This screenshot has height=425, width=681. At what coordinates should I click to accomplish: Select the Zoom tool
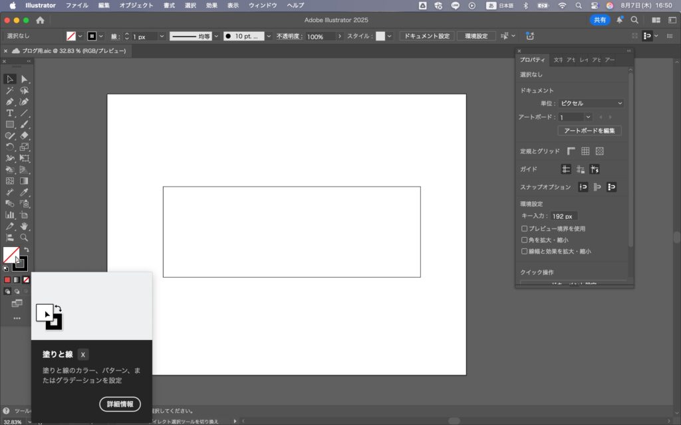point(25,237)
